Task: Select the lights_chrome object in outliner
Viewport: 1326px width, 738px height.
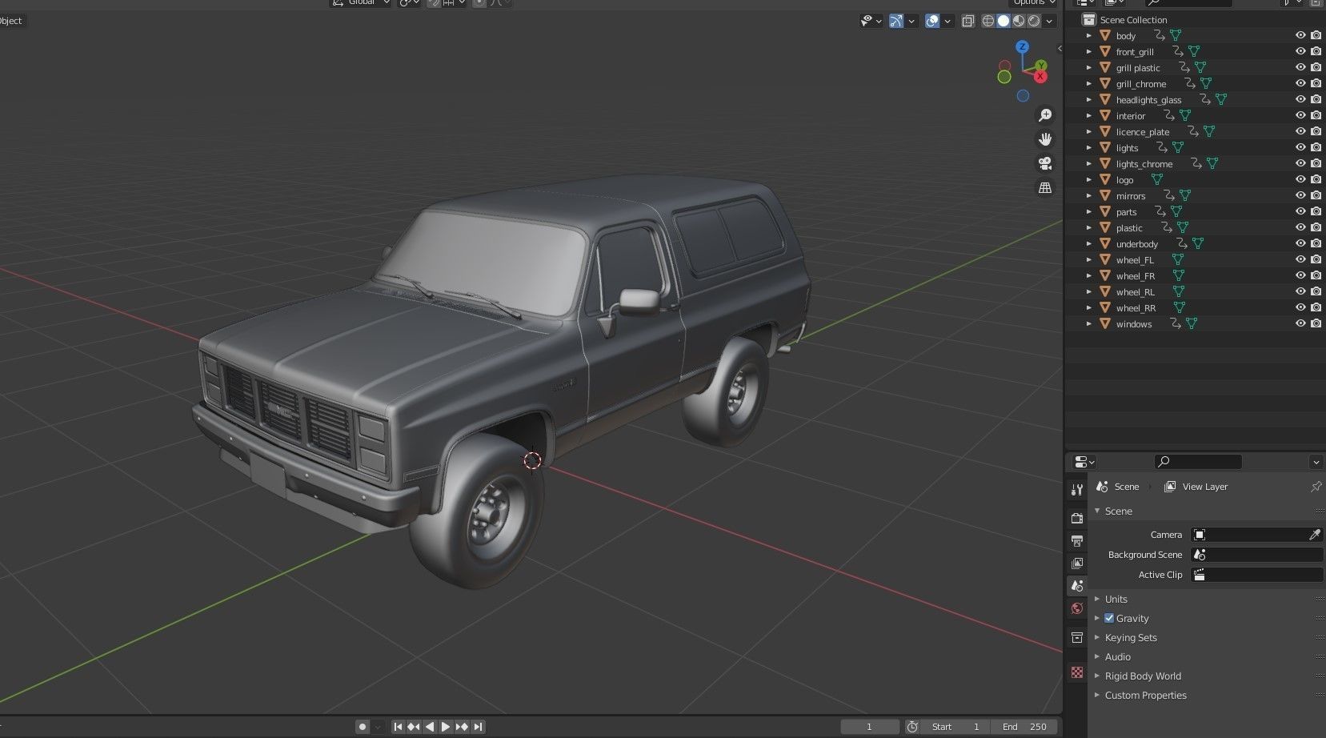Action: tap(1144, 164)
